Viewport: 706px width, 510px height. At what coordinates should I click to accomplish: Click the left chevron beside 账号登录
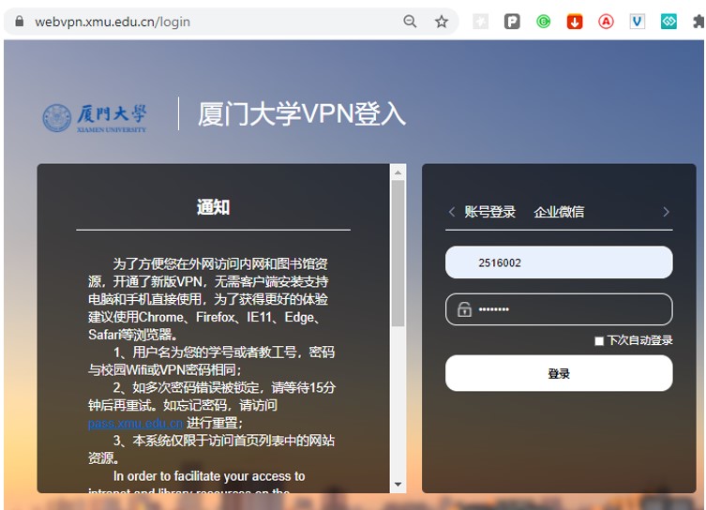[452, 212]
